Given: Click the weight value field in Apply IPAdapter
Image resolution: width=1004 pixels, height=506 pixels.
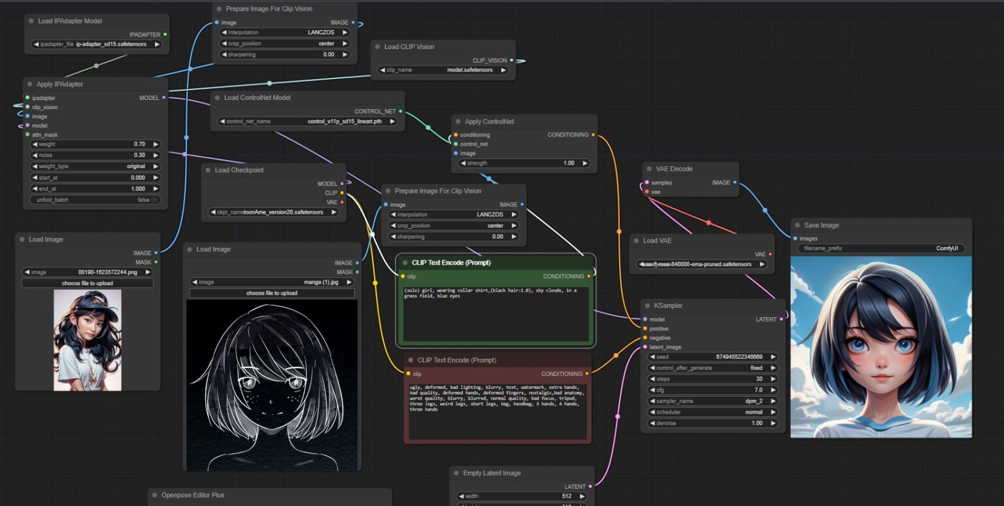Looking at the screenshot, I should tap(95, 144).
